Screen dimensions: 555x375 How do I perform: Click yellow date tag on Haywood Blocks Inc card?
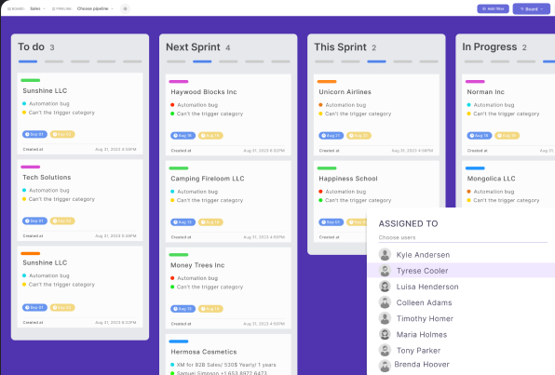click(x=210, y=136)
